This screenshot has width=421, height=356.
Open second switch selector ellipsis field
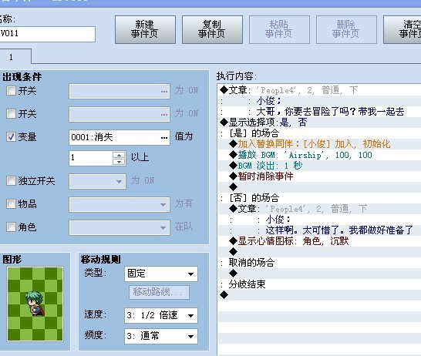click(120, 114)
